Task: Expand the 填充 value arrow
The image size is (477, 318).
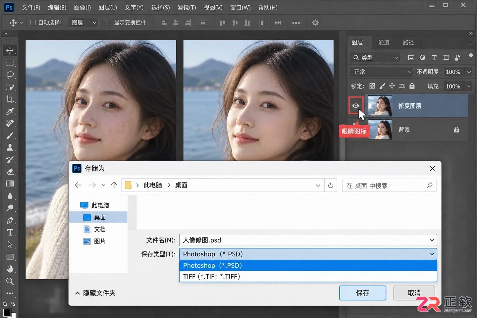Action: (469, 86)
